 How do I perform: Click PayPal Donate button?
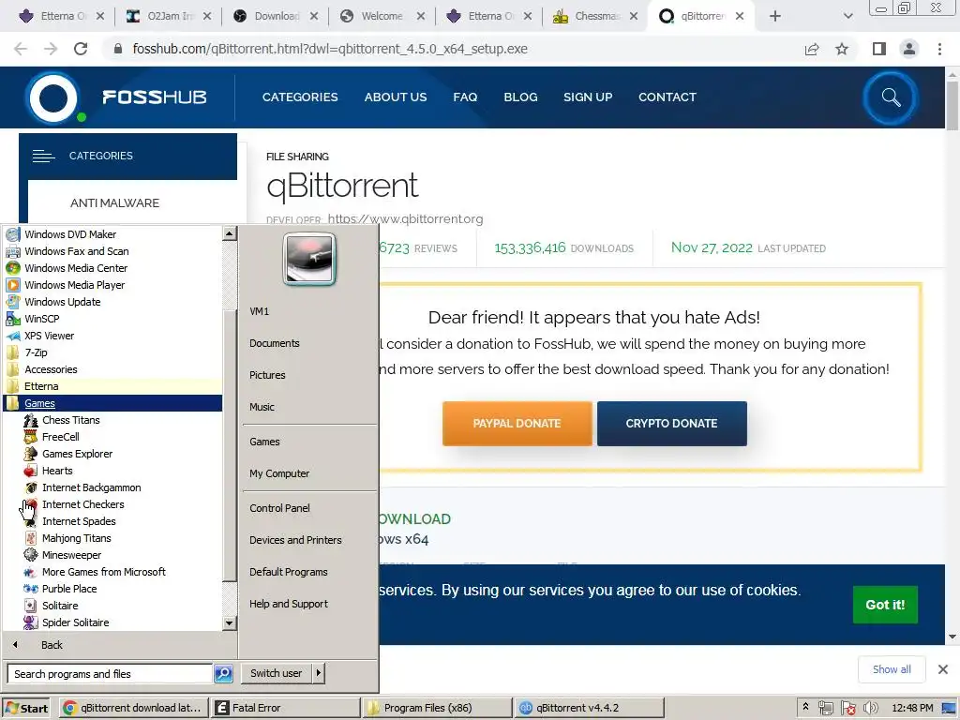(517, 424)
